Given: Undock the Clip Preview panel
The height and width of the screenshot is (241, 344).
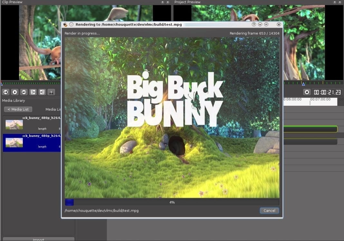Looking at the screenshot, I should tap(163, 2).
